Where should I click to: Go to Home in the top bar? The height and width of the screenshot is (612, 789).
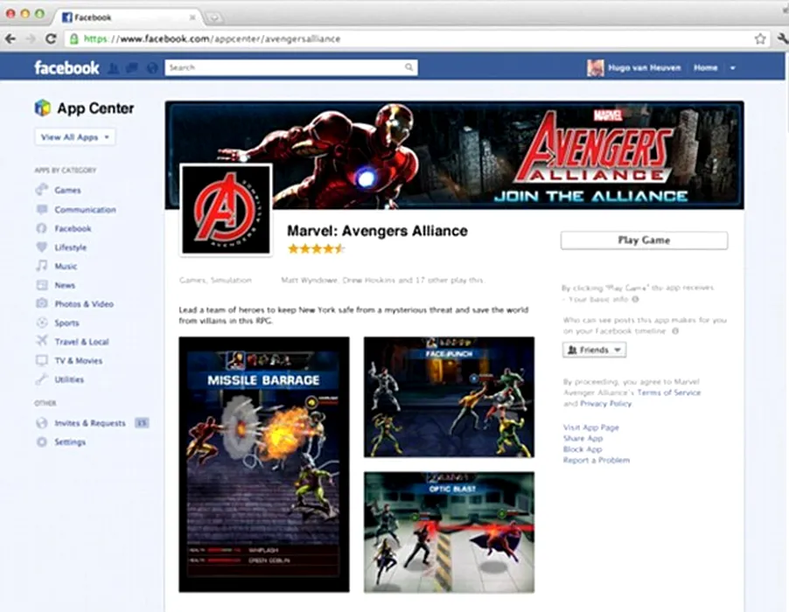pyautogui.click(x=705, y=68)
